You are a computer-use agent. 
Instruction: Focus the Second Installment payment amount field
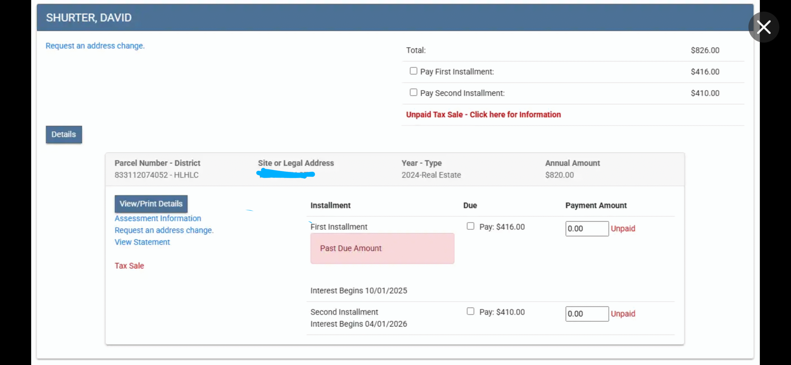click(586, 314)
